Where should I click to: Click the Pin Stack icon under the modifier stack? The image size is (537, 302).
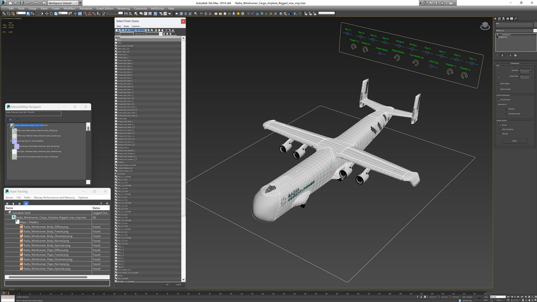click(498, 55)
